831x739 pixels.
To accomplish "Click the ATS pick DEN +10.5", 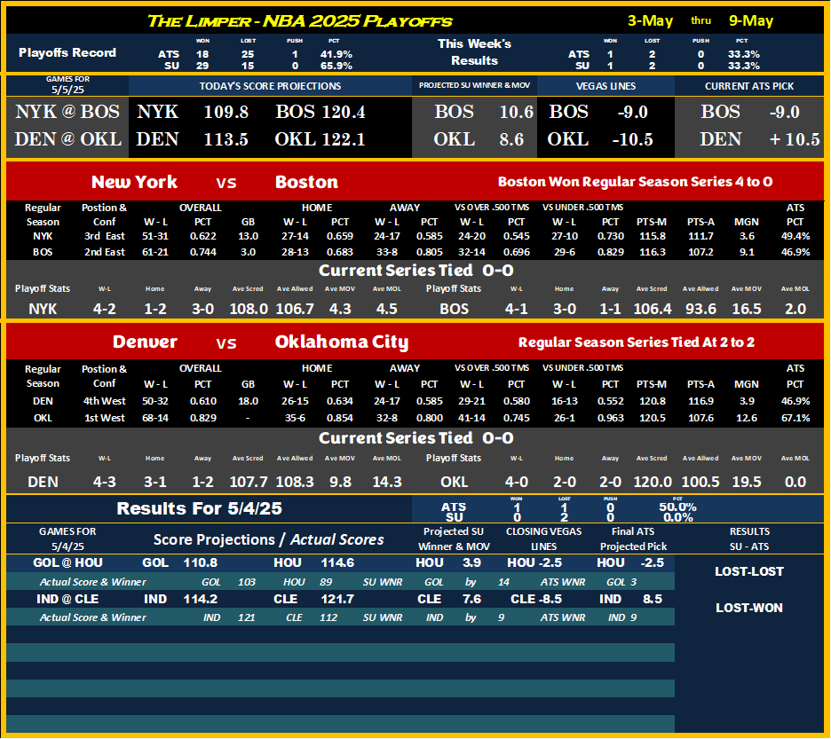I will point(759,139).
